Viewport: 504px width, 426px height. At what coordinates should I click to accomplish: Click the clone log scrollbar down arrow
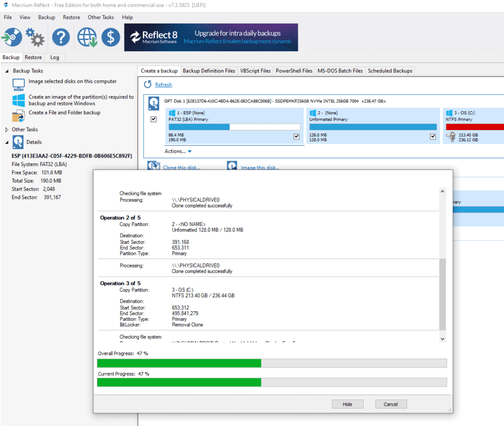tap(442, 339)
